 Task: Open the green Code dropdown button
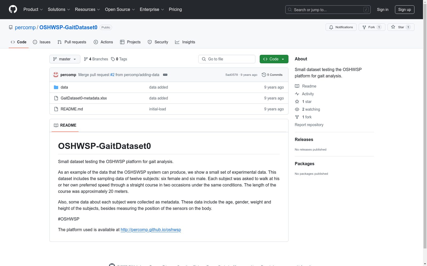click(x=274, y=59)
